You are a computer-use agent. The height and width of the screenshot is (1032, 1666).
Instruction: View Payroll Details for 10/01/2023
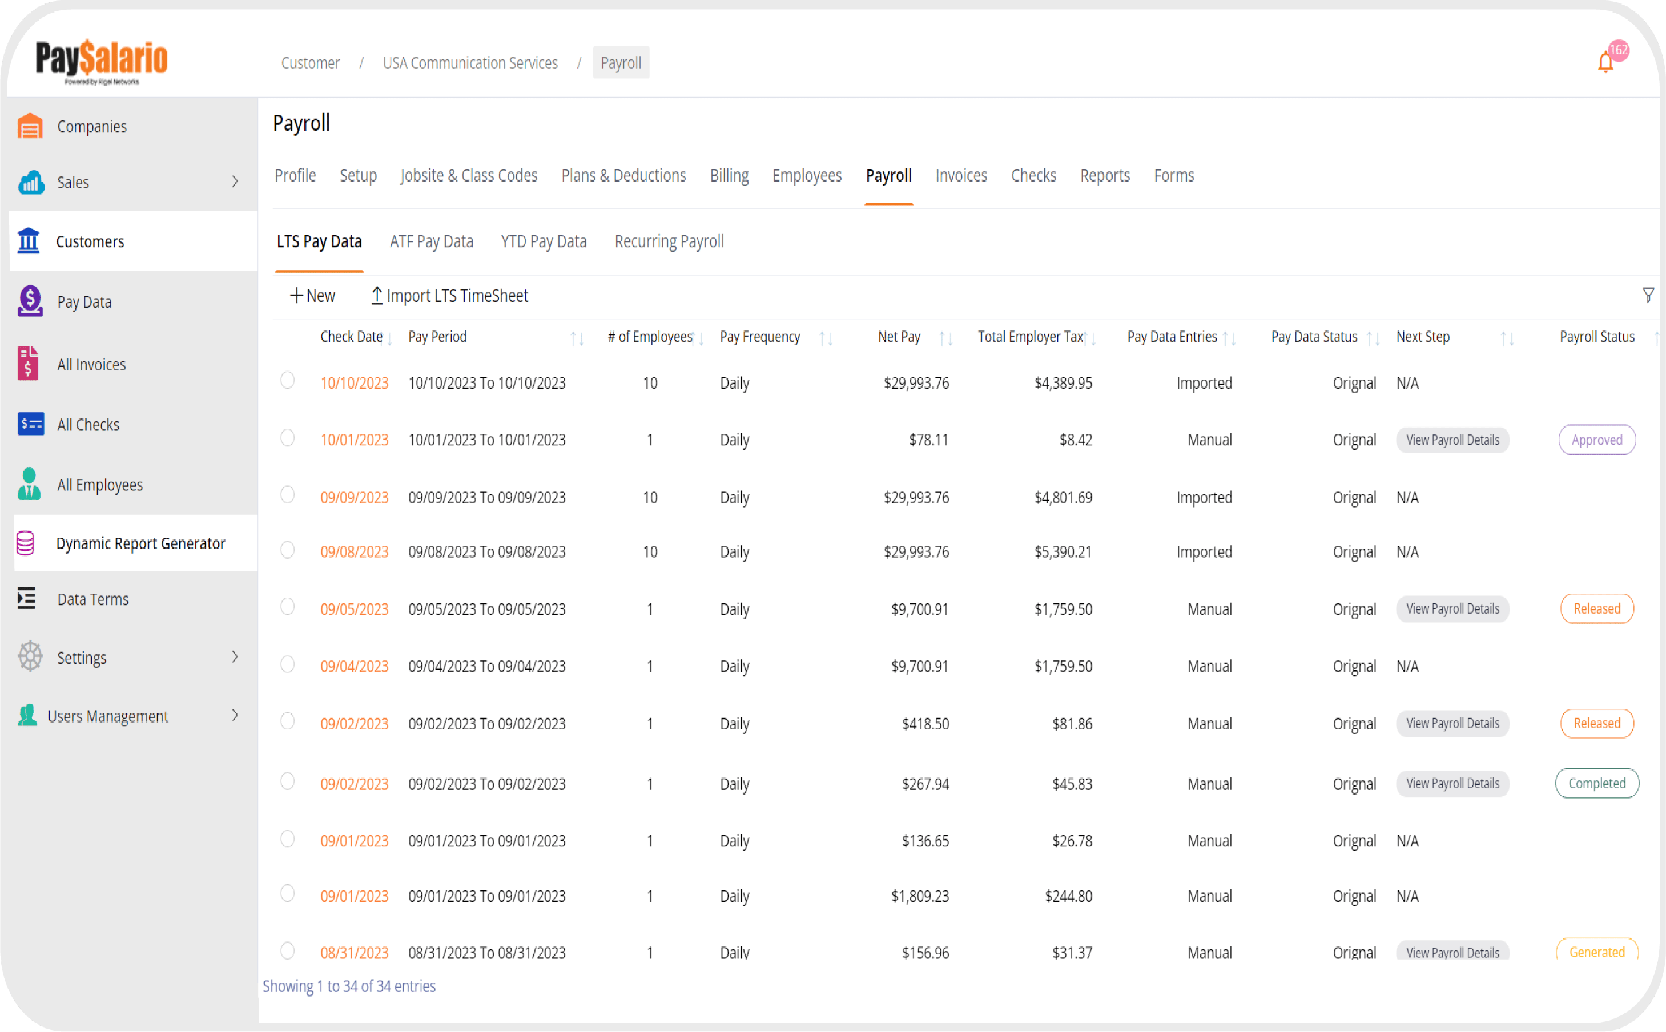1452,440
